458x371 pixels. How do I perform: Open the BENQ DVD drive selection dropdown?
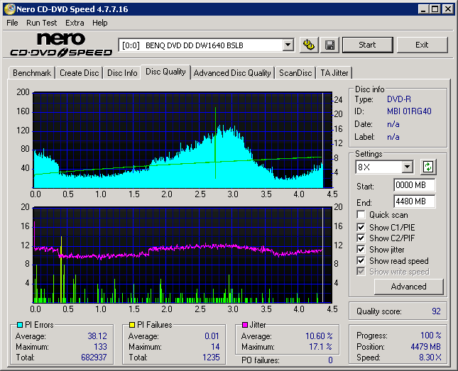[x=288, y=45]
